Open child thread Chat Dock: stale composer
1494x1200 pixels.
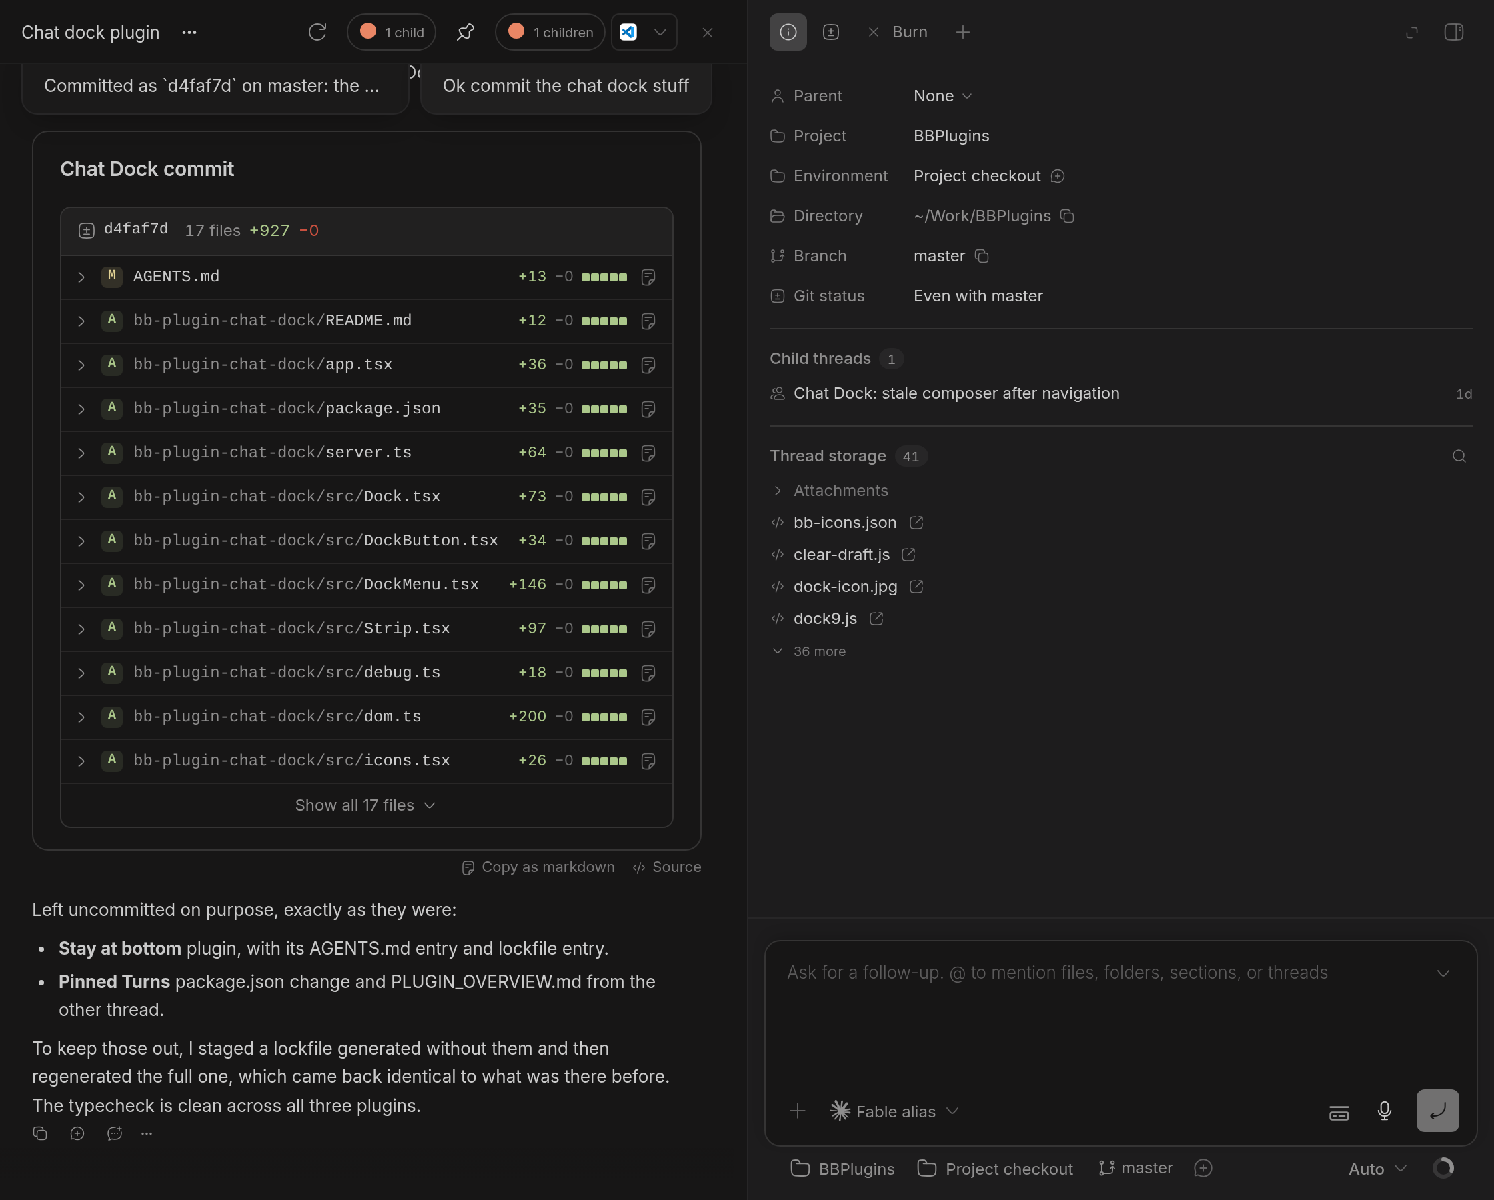point(1120,393)
